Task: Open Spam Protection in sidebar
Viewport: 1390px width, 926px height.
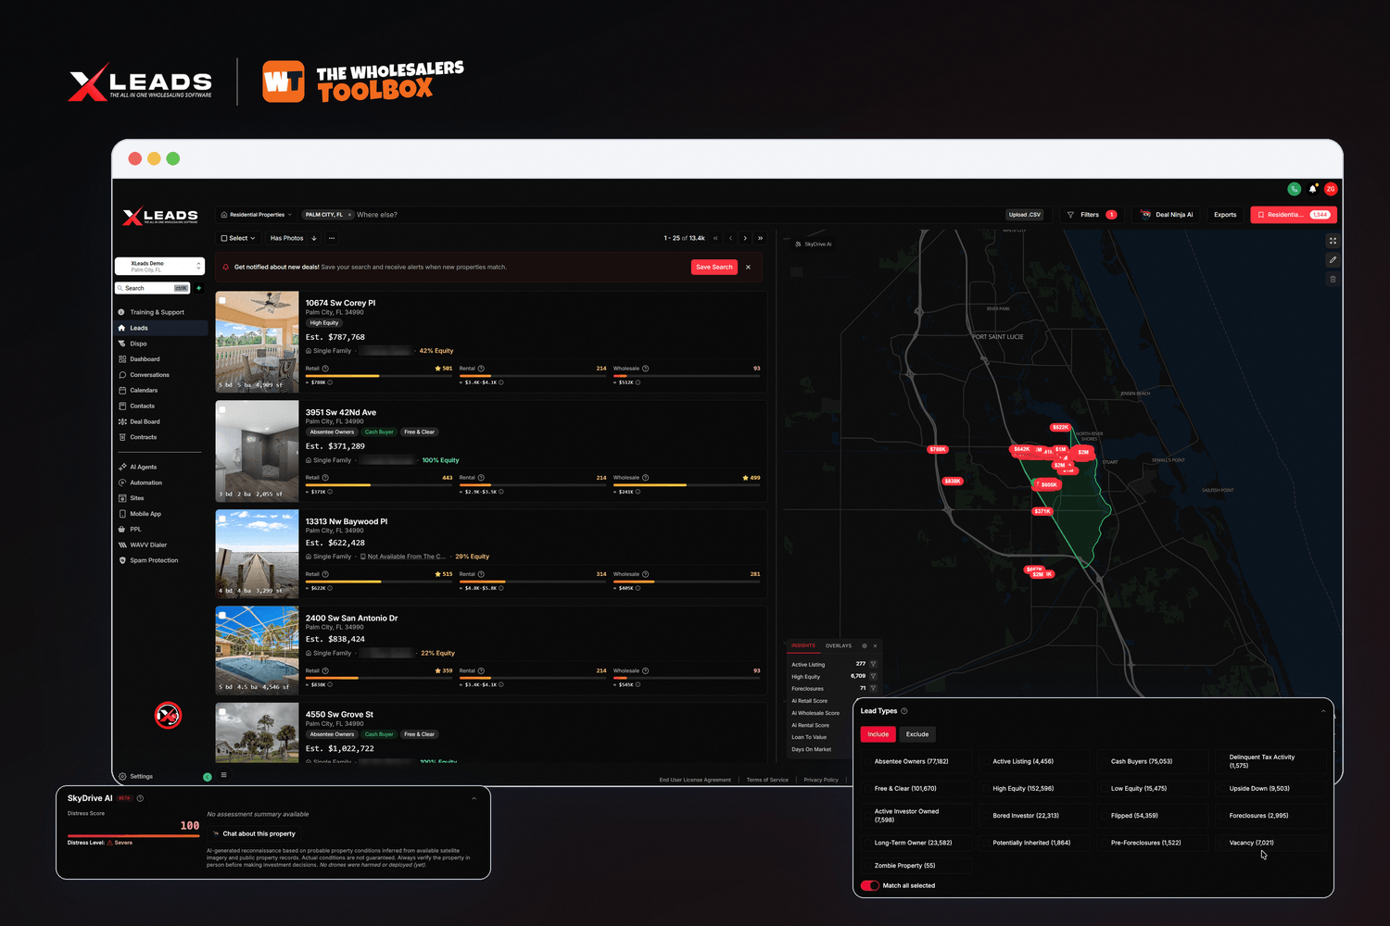Action: pos(154,561)
